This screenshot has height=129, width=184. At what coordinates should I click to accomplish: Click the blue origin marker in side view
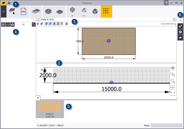click(111, 82)
